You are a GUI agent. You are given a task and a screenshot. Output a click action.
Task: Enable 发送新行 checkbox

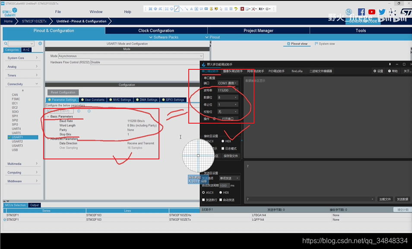pyautogui.click(x=209, y=200)
